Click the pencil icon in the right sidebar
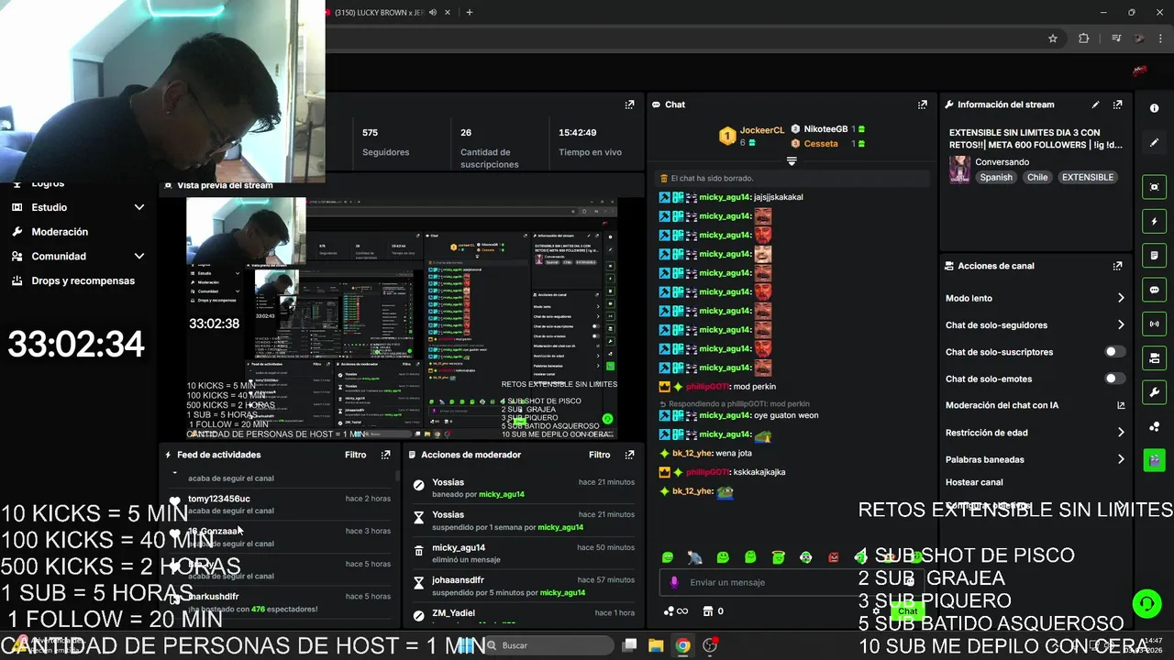 point(1154,143)
